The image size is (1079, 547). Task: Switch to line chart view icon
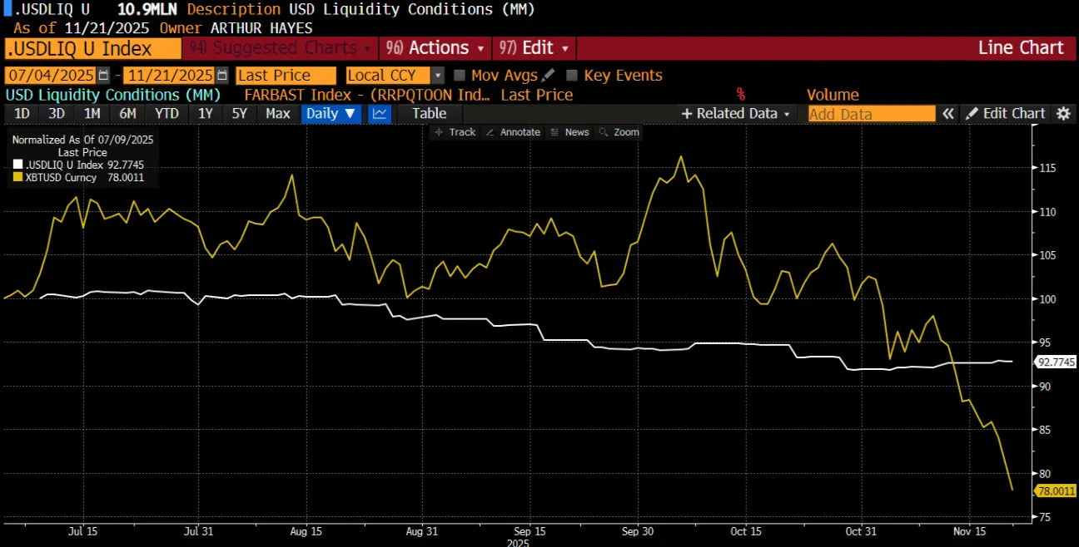380,114
